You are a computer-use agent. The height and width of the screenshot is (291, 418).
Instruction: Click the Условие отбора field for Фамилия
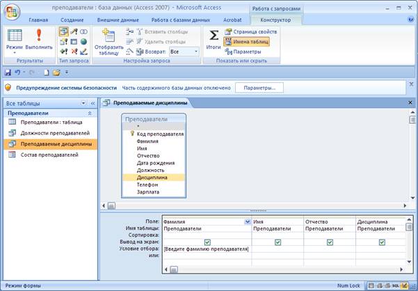[206, 249]
